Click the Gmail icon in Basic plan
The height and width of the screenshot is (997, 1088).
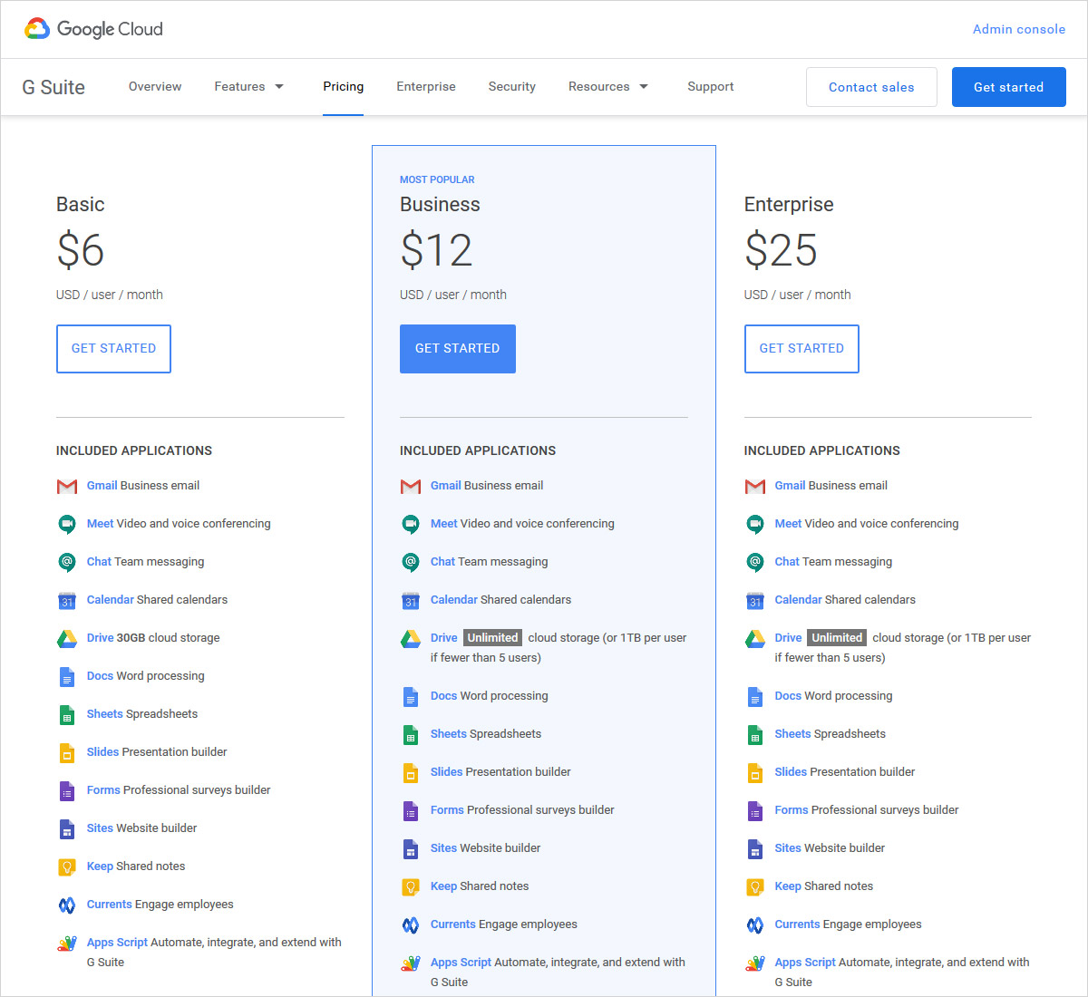[x=67, y=487]
